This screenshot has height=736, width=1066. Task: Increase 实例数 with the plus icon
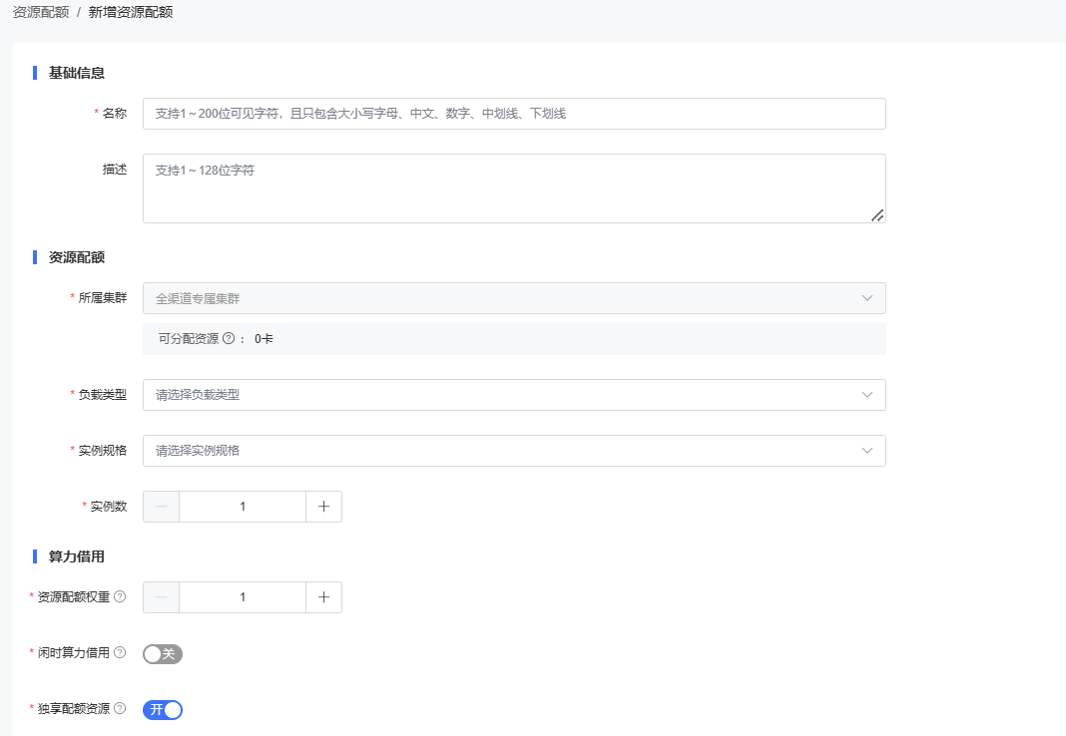[x=323, y=507]
